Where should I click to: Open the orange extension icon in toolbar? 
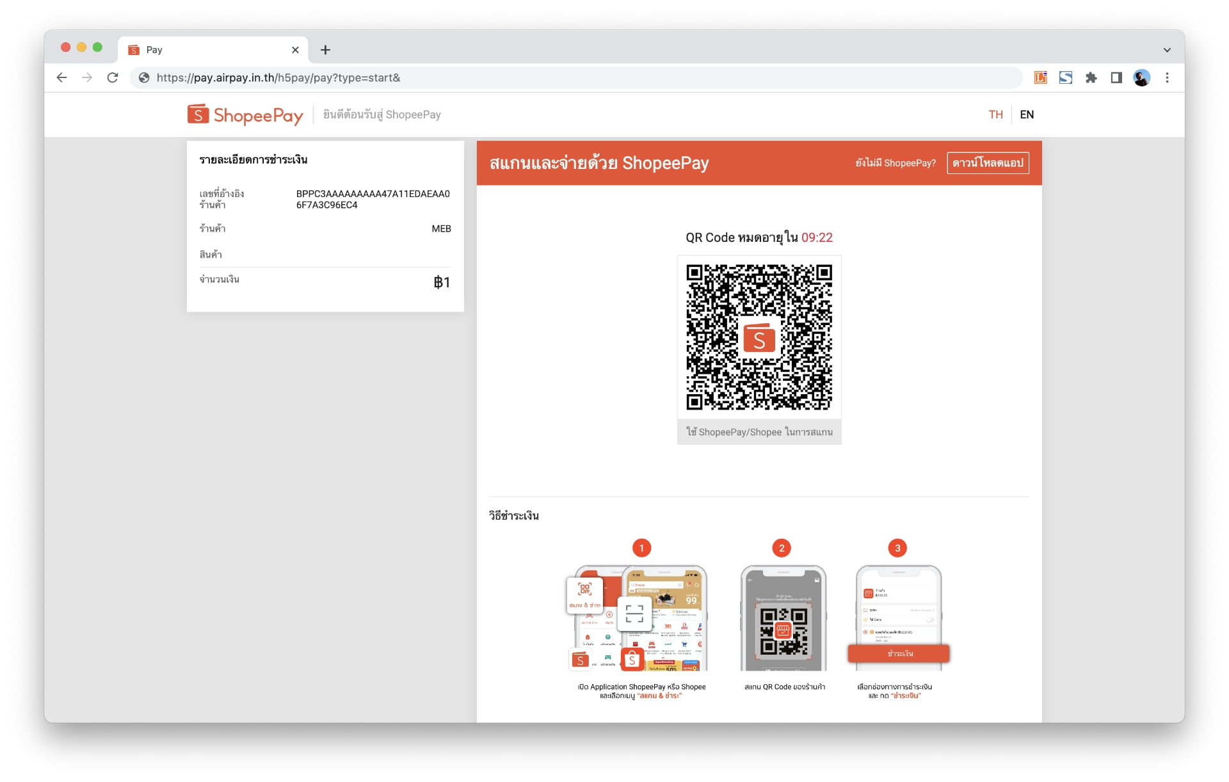[x=1041, y=77]
